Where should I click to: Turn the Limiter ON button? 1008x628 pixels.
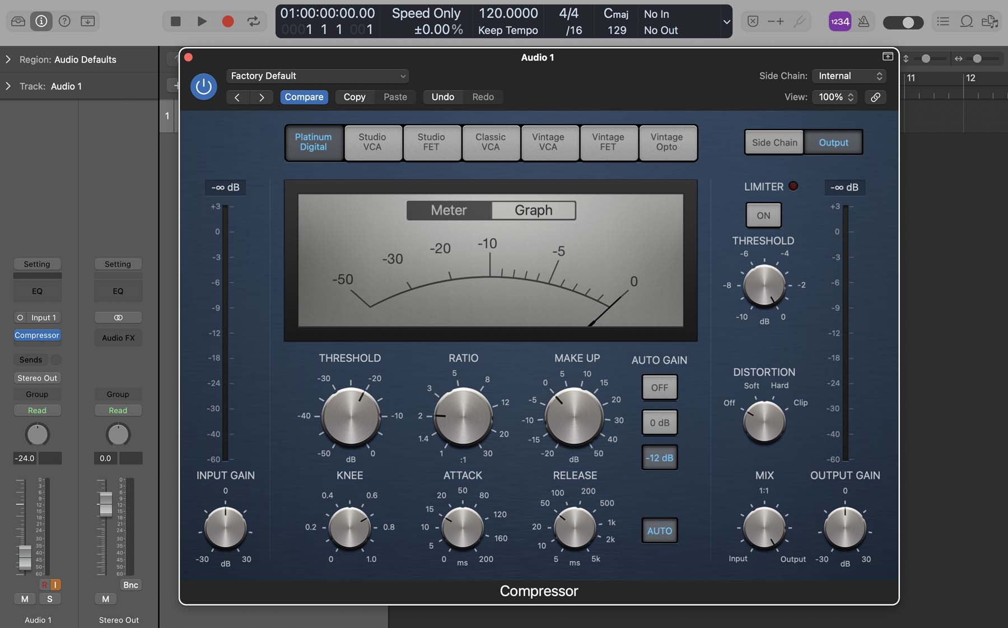pyautogui.click(x=763, y=215)
